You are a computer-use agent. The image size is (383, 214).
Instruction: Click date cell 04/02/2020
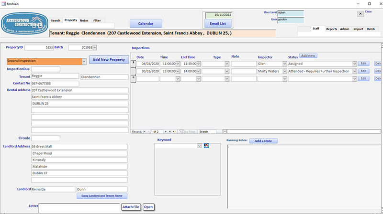(x=148, y=64)
